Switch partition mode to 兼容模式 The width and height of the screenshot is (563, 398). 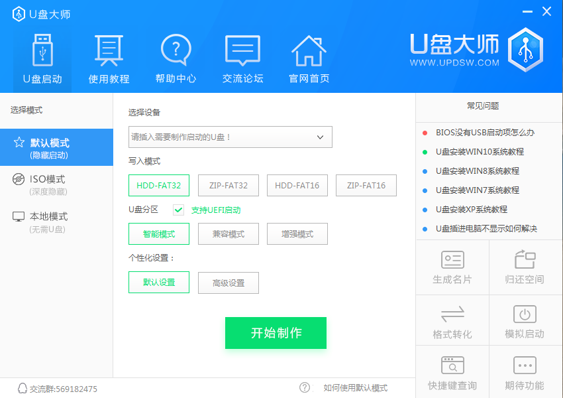click(228, 233)
